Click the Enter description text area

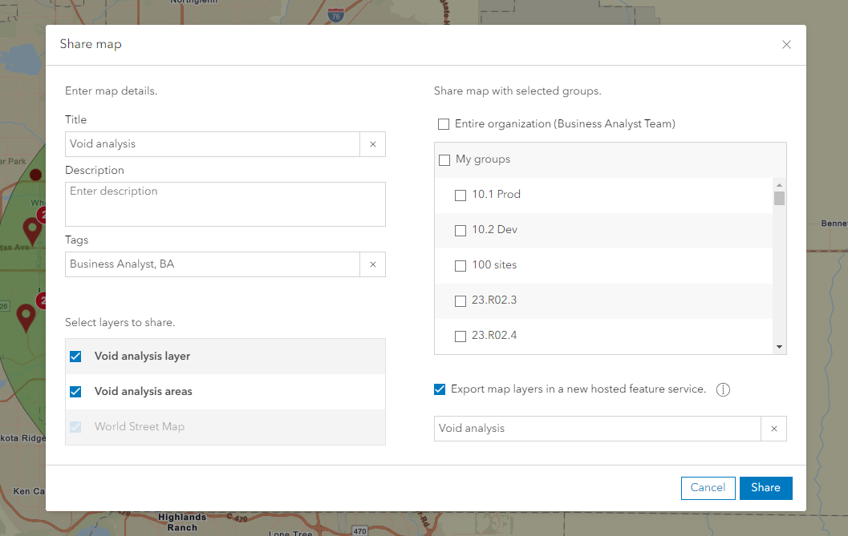(x=225, y=204)
